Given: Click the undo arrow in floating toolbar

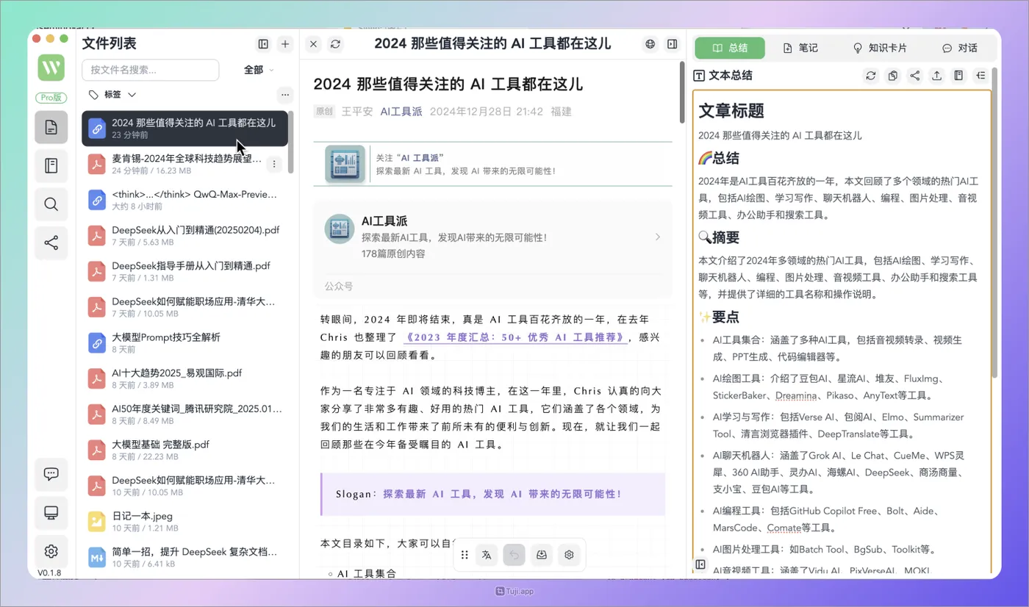Looking at the screenshot, I should [x=514, y=556].
